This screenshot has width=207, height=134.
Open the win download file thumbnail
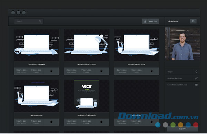click(37, 96)
